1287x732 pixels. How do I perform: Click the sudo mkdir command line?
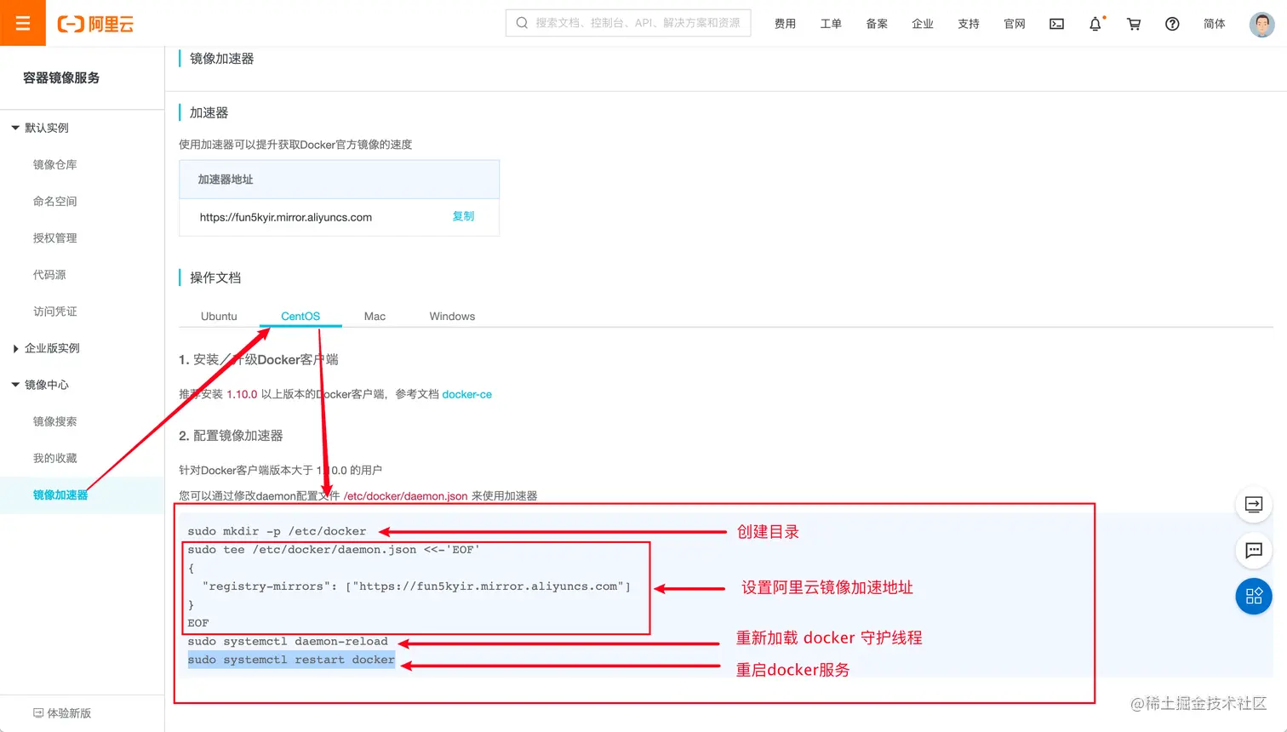(277, 531)
